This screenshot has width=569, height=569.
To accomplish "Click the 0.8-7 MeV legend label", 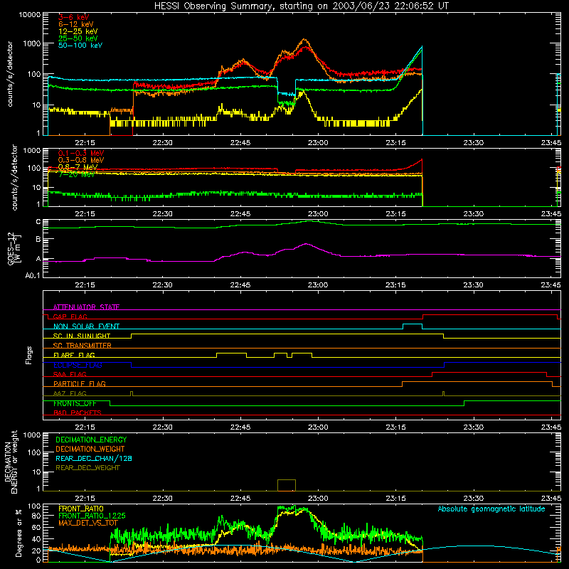I will pos(78,167).
